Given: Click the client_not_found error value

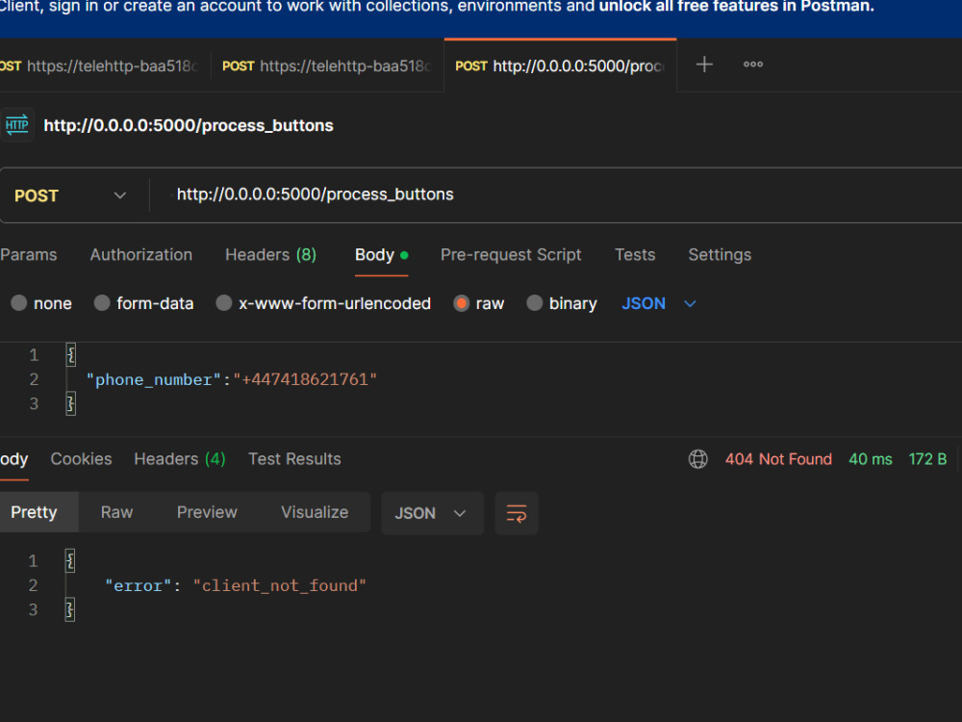Looking at the screenshot, I should [x=280, y=585].
